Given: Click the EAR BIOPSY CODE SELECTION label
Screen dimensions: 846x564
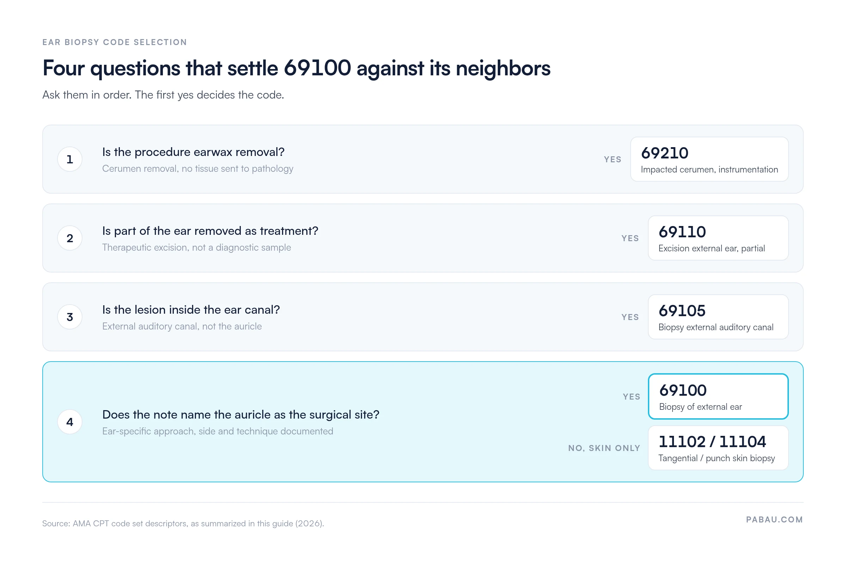Looking at the screenshot, I should coord(115,42).
